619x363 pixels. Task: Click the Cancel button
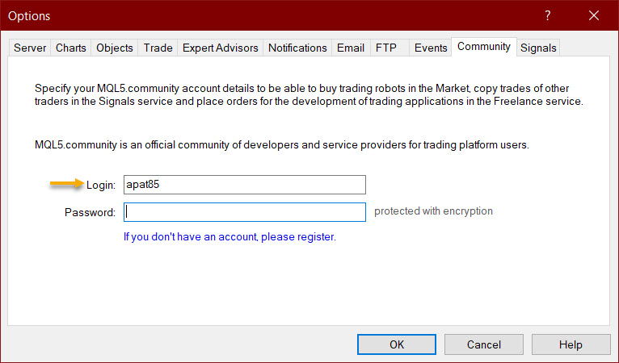click(x=484, y=344)
